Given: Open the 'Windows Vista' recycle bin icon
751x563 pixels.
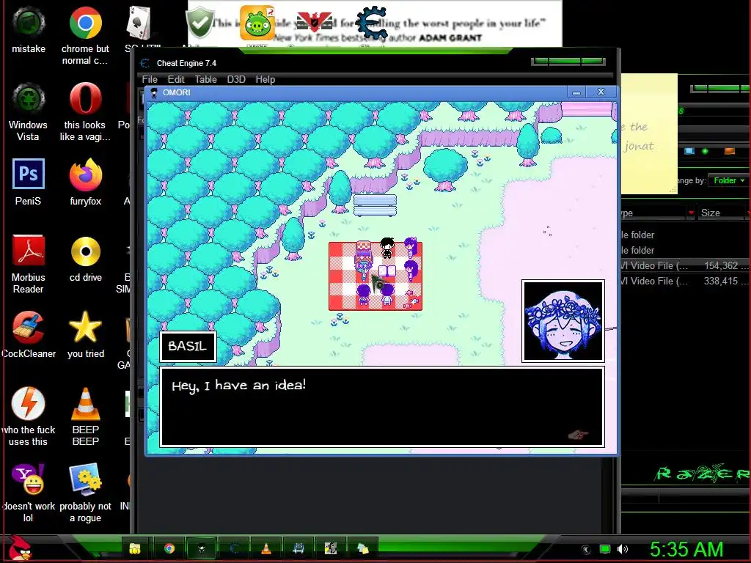Looking at the screenshot, I should 29,111.
